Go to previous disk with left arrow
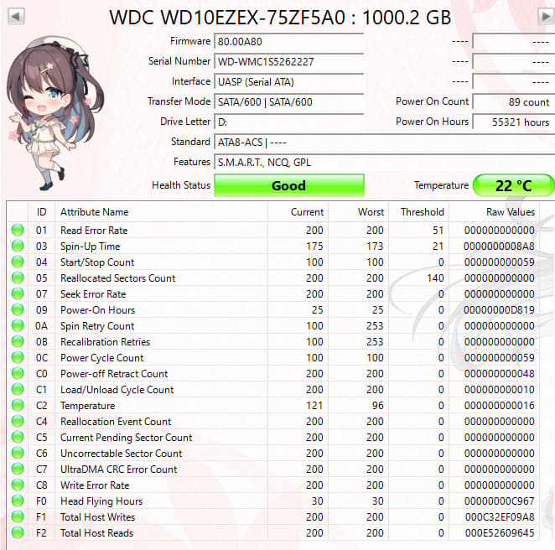Image resolution: width=555 pixels, height=550 pixels. [16, 16]
